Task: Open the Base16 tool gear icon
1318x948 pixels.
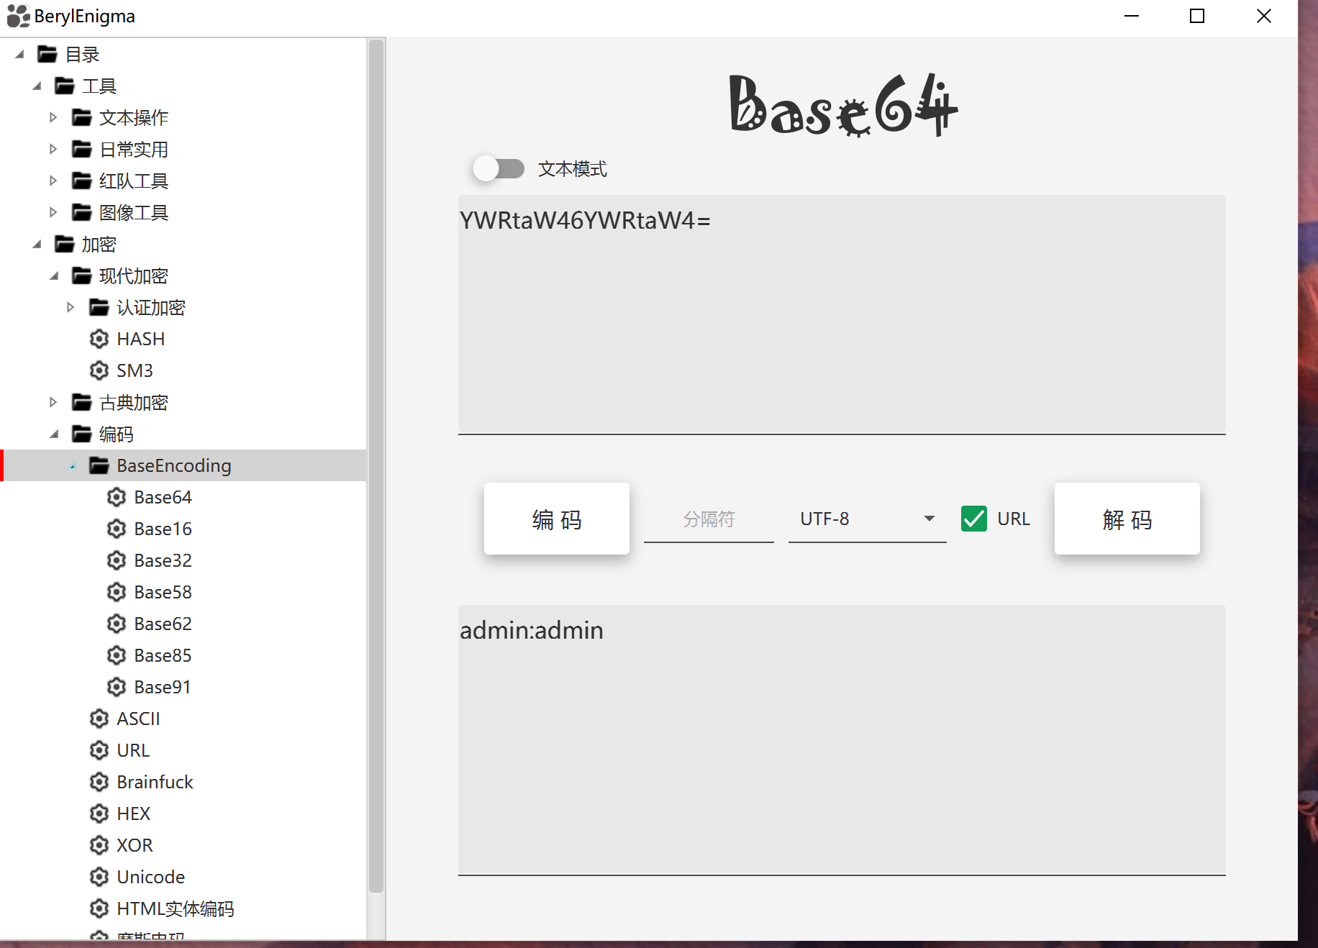Action: click(117, 529)
